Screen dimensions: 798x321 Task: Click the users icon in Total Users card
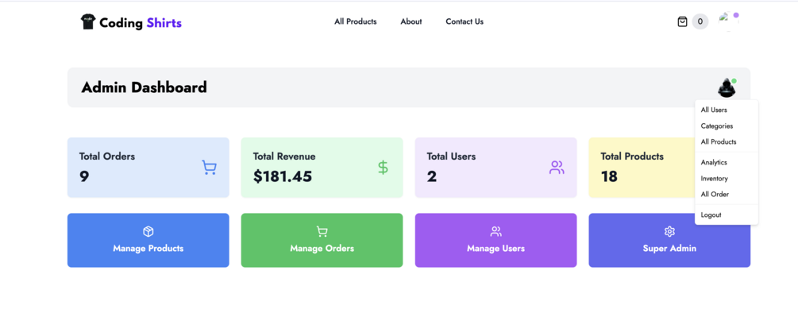click(557, 168)
